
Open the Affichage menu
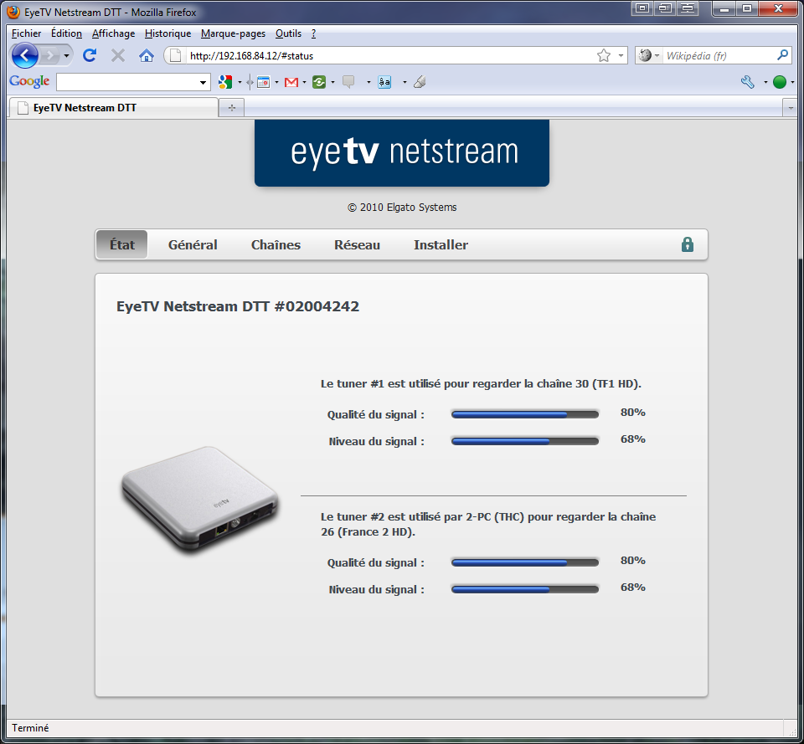(x=113, y=33)
